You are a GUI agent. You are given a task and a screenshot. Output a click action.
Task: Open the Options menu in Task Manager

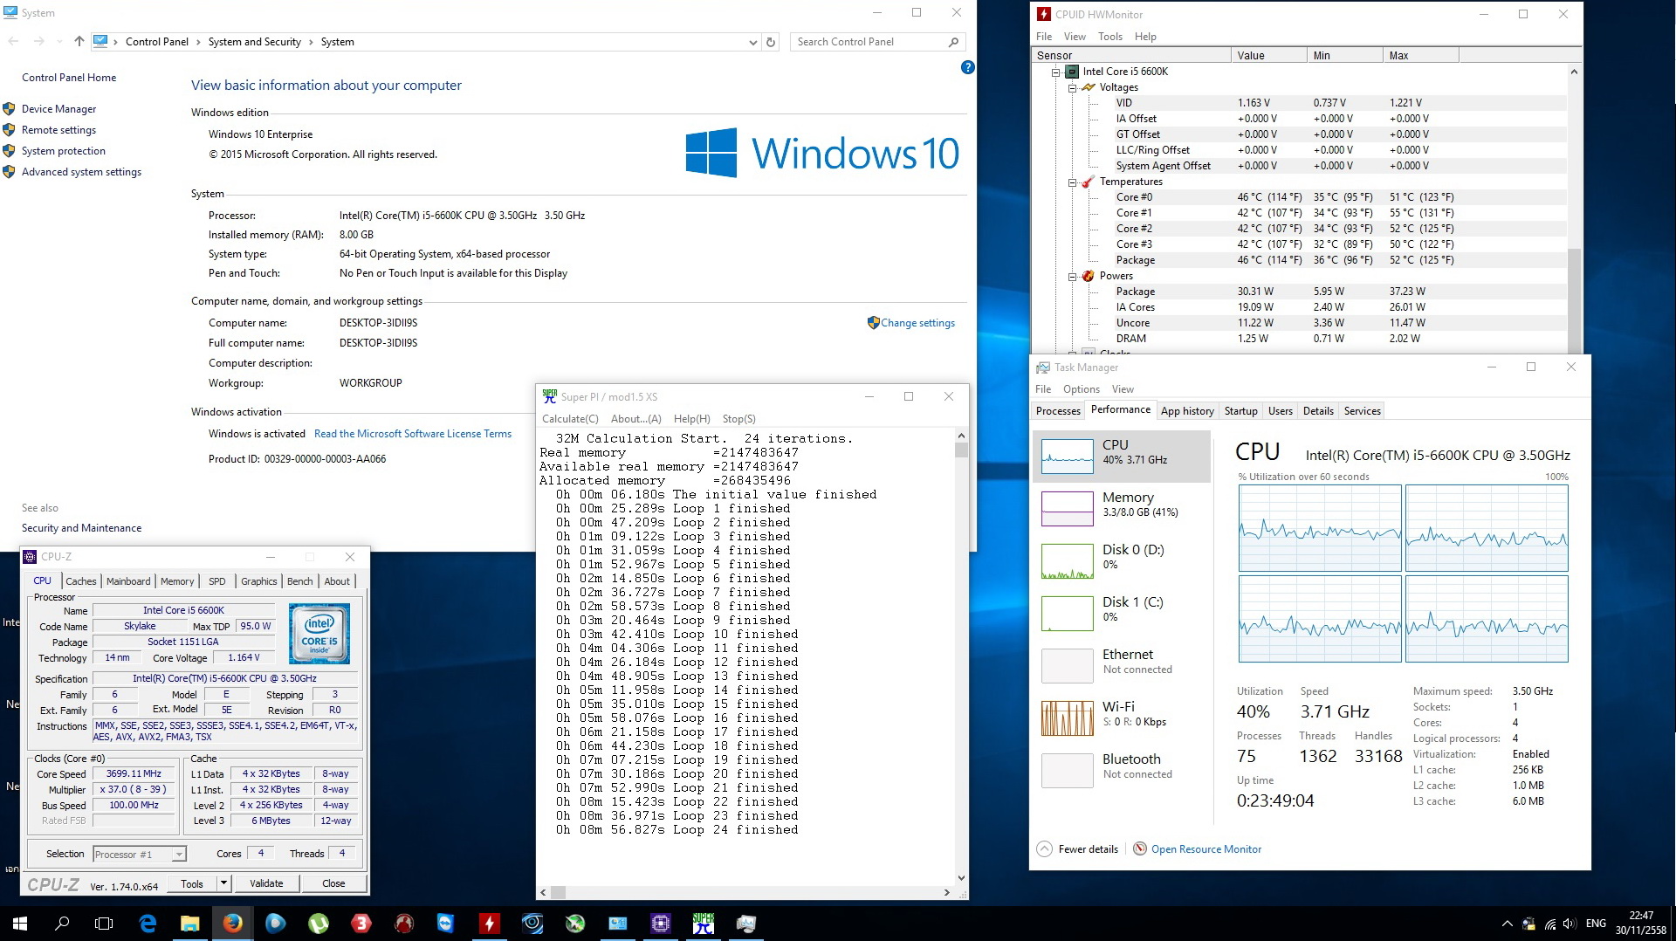pos(1082,389)
